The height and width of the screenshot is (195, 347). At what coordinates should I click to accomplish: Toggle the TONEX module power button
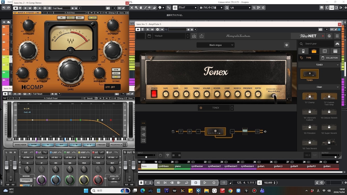201,108
